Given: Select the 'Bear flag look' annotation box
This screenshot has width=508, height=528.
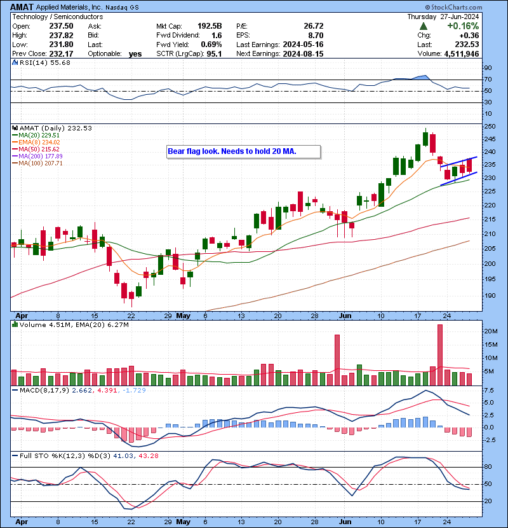Looking at the screenshot, I should (x=243, y=152).
